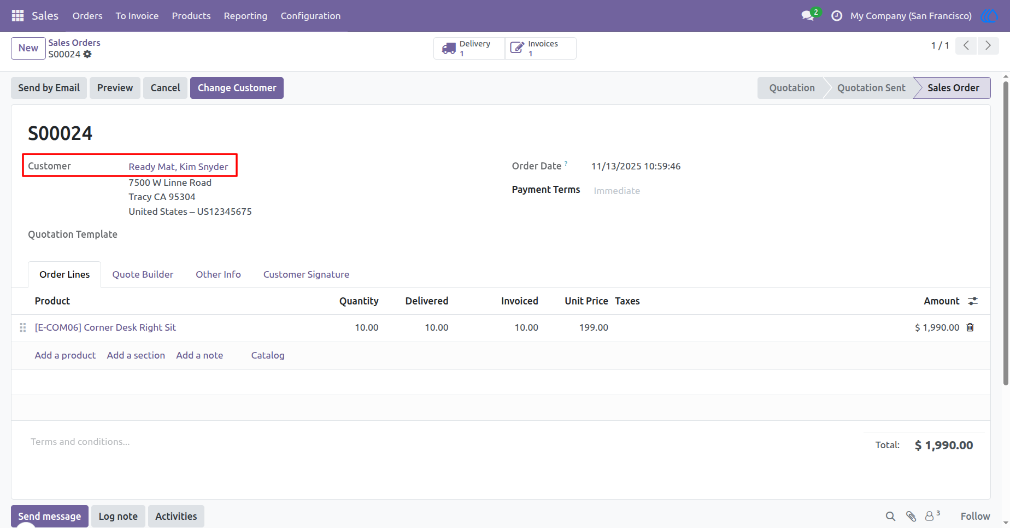Show followers list icon
Screen dimensions: 1010x528
click(932, 515)
